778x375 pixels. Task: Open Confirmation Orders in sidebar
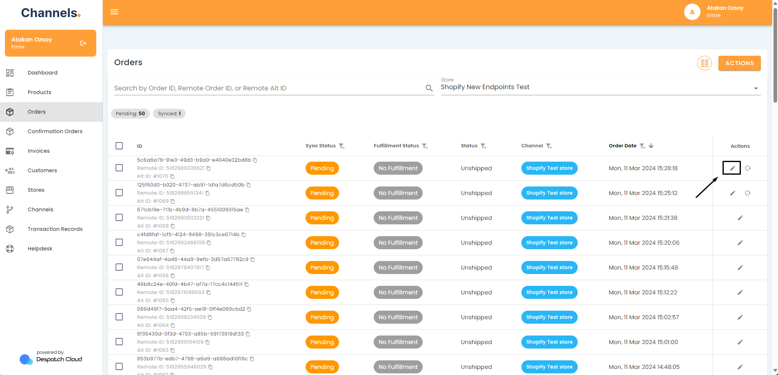tap(51, 132)
